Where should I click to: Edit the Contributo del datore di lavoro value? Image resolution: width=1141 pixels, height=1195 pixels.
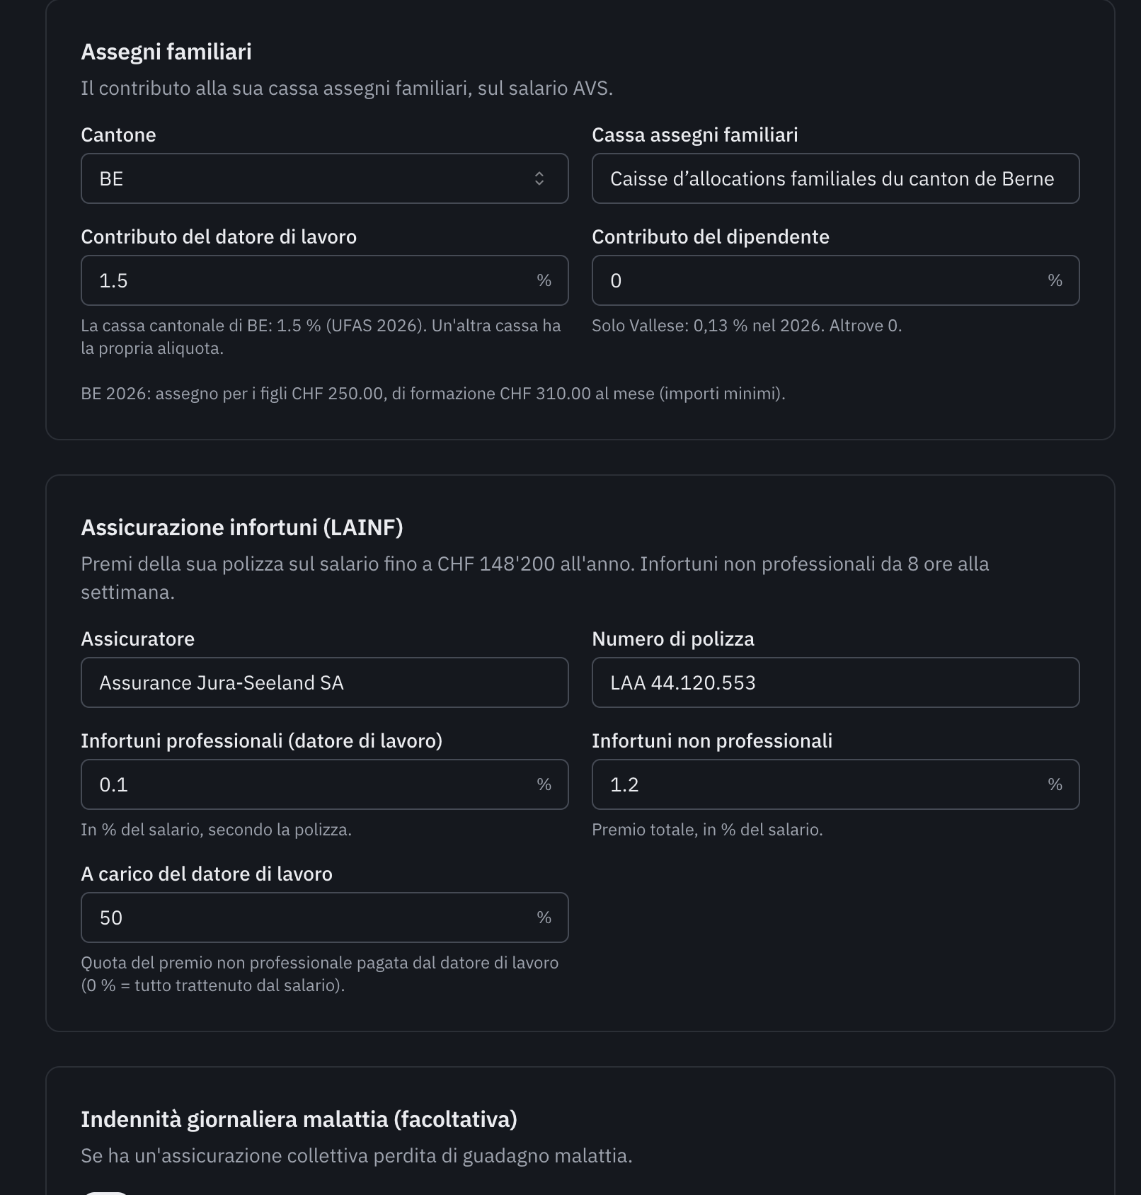[325, 280]
